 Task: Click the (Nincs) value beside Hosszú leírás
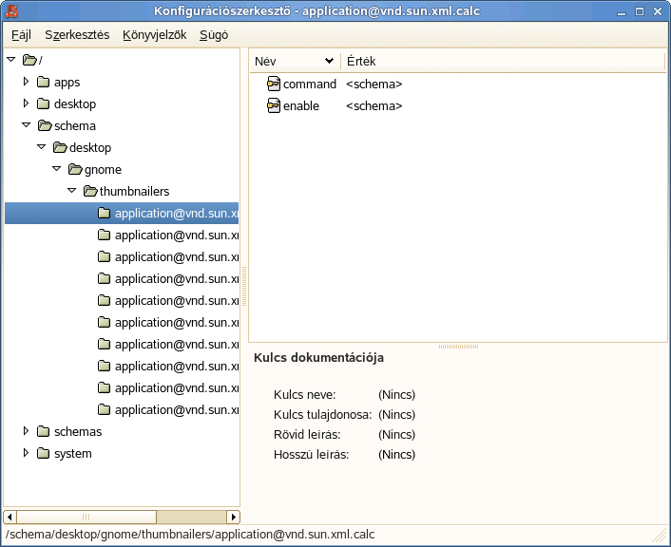point(396,454)
